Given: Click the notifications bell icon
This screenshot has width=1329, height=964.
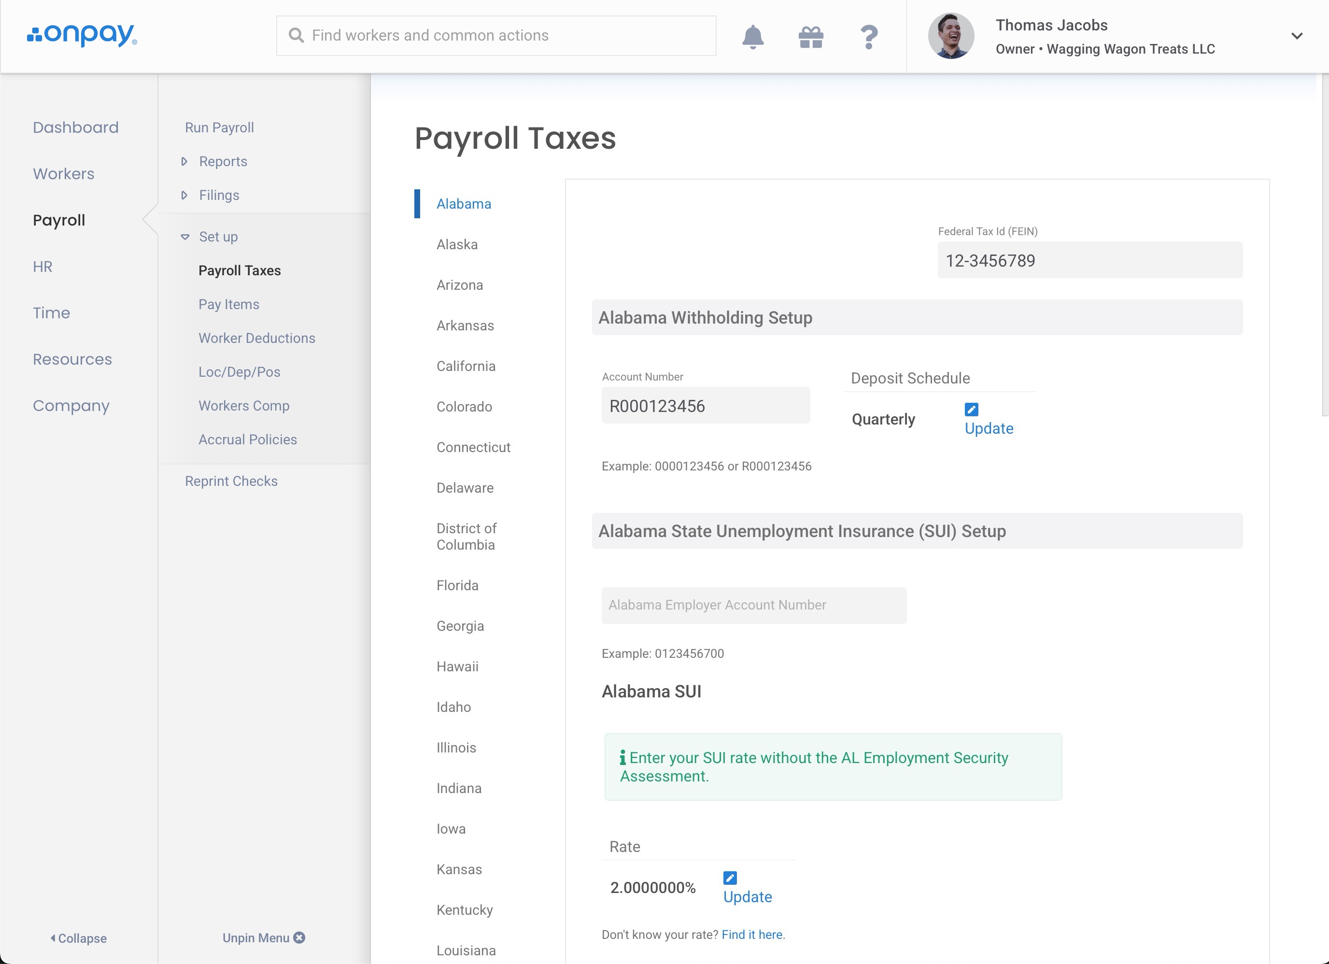Looking at the screenshot, I should 752,37.
